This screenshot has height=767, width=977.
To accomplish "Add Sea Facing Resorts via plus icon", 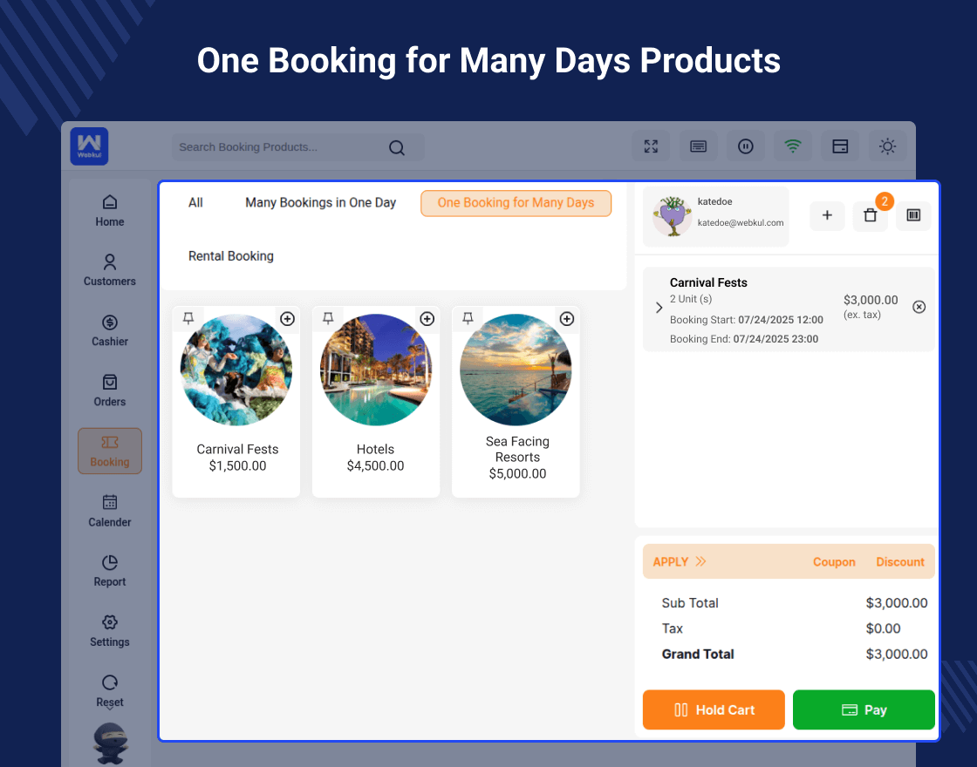I will [x=567, y=319].
